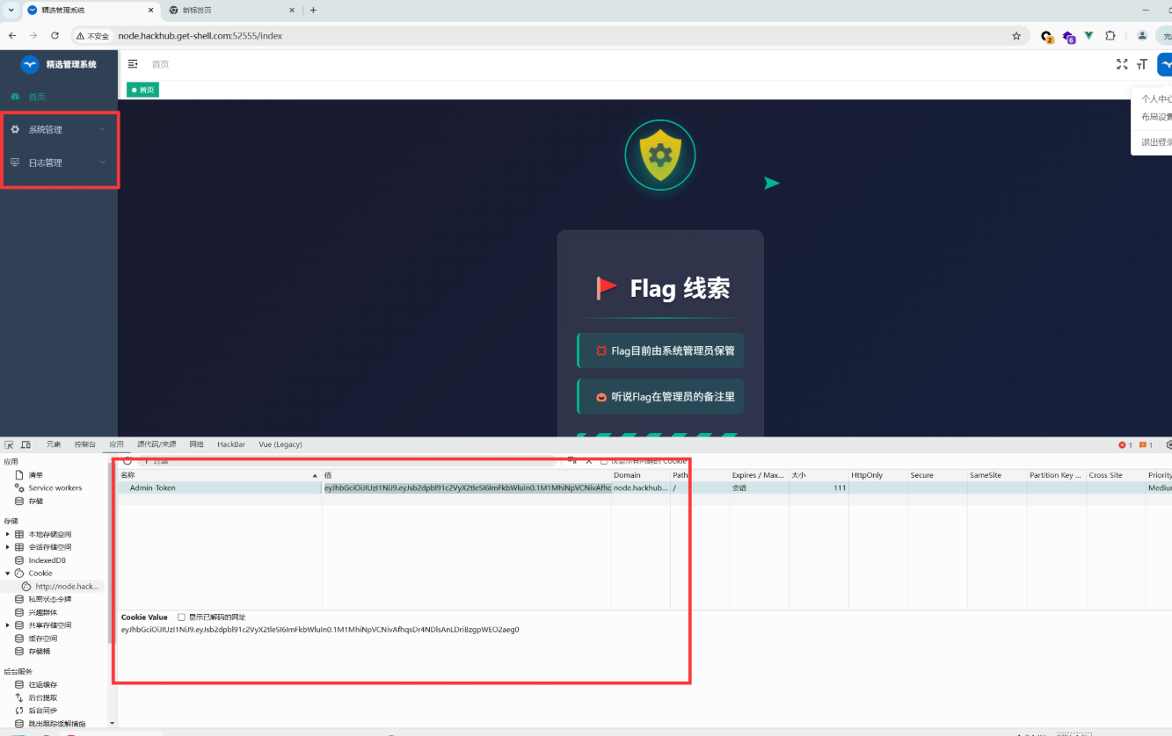The width and height of the screenshot is (1172, 736).
Task: Expand the 日志管理 sidebar menu
Action: [59, 162]
